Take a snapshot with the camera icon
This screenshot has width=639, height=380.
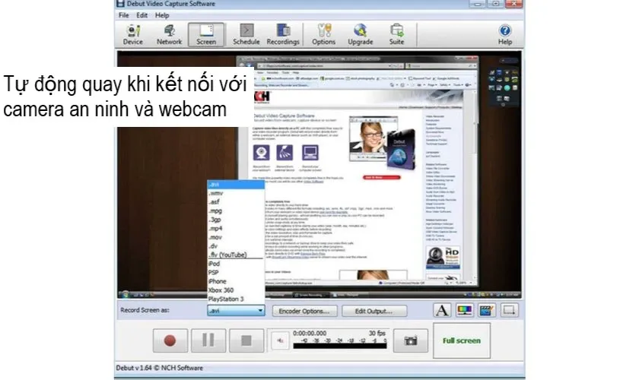[411, 340]
